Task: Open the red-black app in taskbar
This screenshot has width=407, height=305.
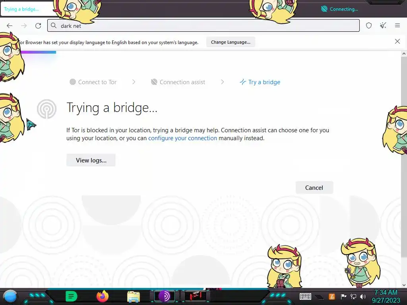Action: [196, 296]
